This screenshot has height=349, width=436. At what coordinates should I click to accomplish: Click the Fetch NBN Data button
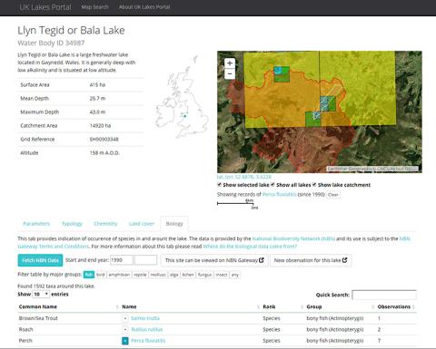coord(40,260)
